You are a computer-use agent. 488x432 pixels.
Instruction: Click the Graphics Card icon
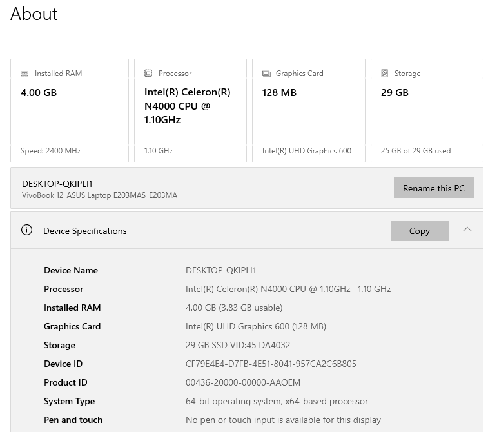(266, 74)
